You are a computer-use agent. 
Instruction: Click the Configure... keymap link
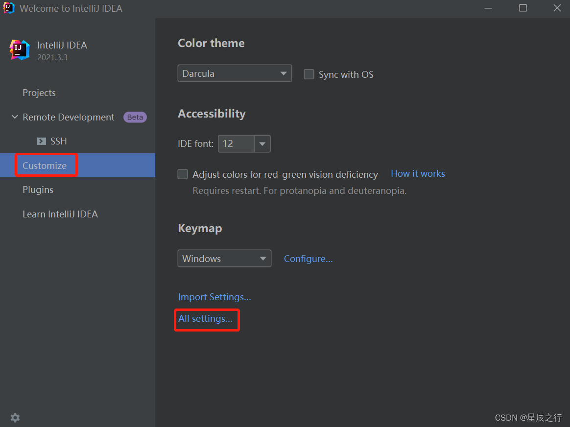click(309, 259)
